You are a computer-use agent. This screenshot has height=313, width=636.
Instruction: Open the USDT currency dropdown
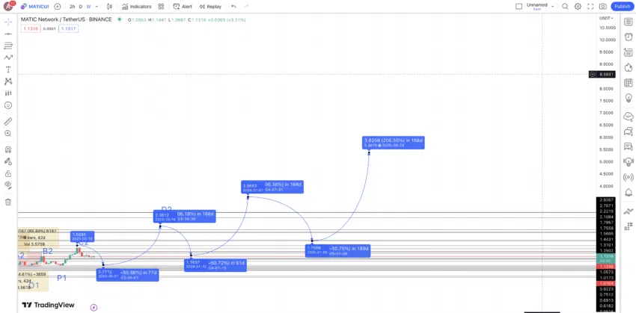coord(605,18)
